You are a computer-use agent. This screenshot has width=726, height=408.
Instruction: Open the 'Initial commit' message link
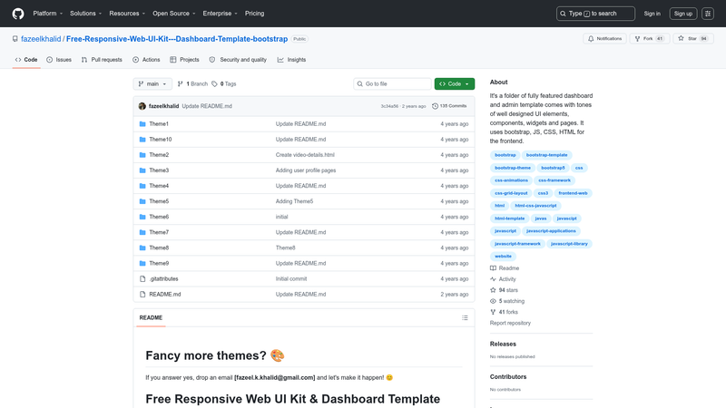290,279
